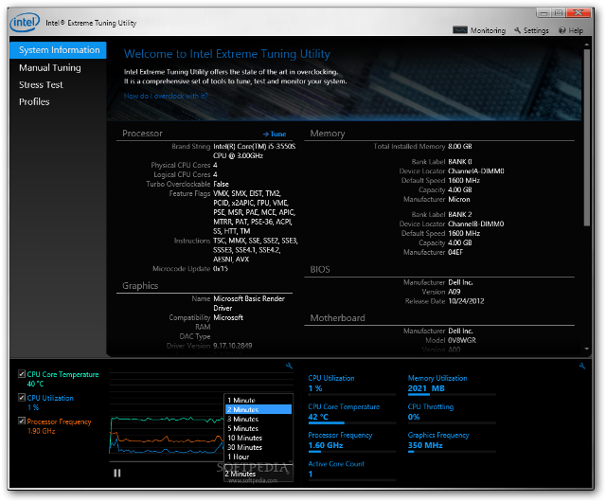This screenshot has width=606, height=502.
Task: Click the BIOS version A09 value
Action: tap(454, 292)
